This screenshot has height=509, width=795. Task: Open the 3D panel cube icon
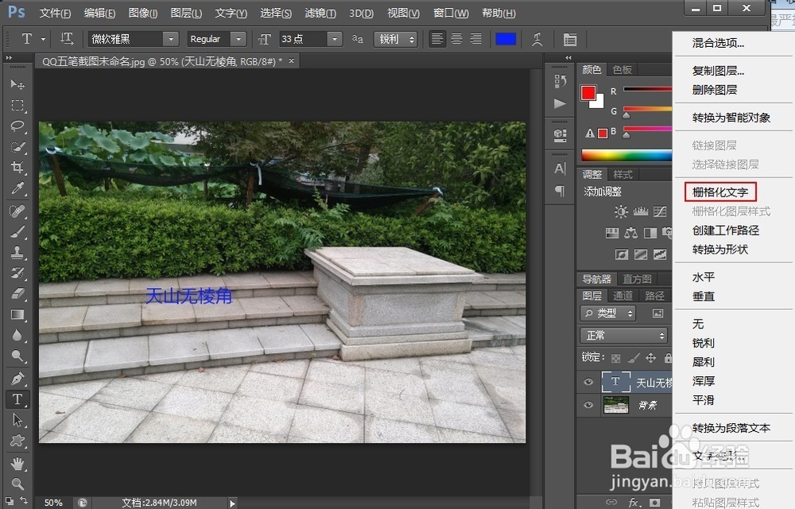pyautogui.click(x=560, y=135)
